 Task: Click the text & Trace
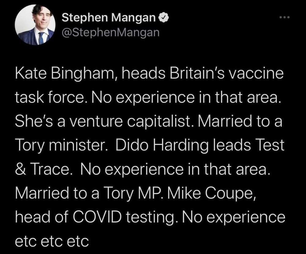tap(43, 169)
